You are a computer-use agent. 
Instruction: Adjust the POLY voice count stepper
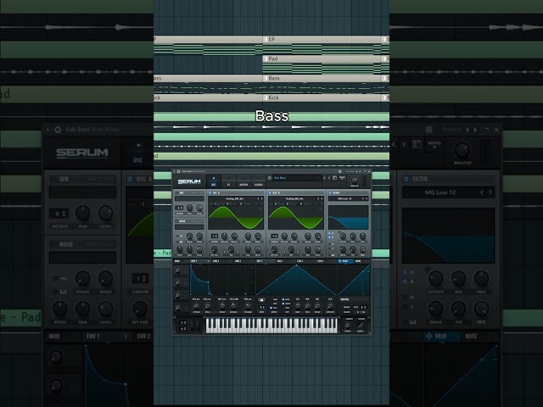tap(364, 307)
